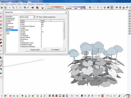The height and width of the screenshot is (98, 131).
Task: Open Model Info toolbar icon
Action: click(37, 8)
